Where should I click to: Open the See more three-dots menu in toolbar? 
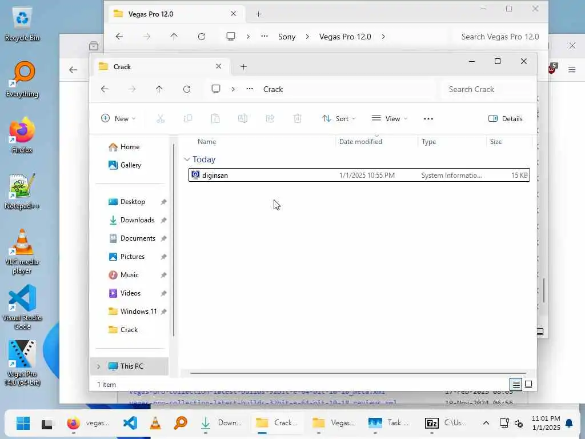pos(428,119)
